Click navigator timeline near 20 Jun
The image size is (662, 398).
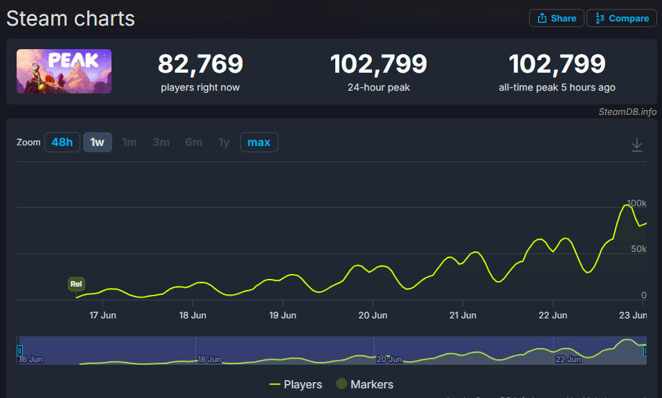click(389, 359)
